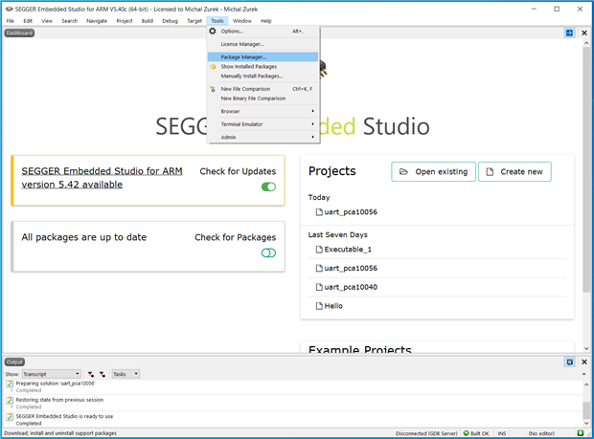Click the file icon beside Hello project
594x439 pixels.
319,306
